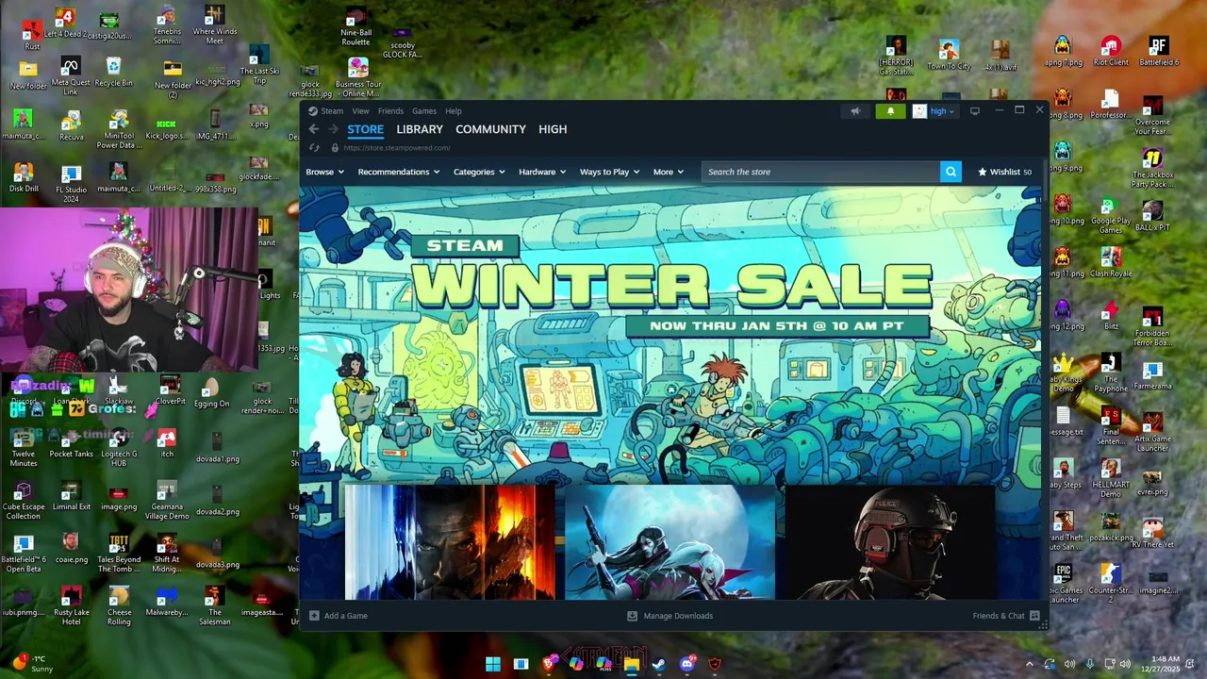The width and height of the screenshot is (1207, 679).
Task: Switch to the LIBRARY tab
Action: 420,129
